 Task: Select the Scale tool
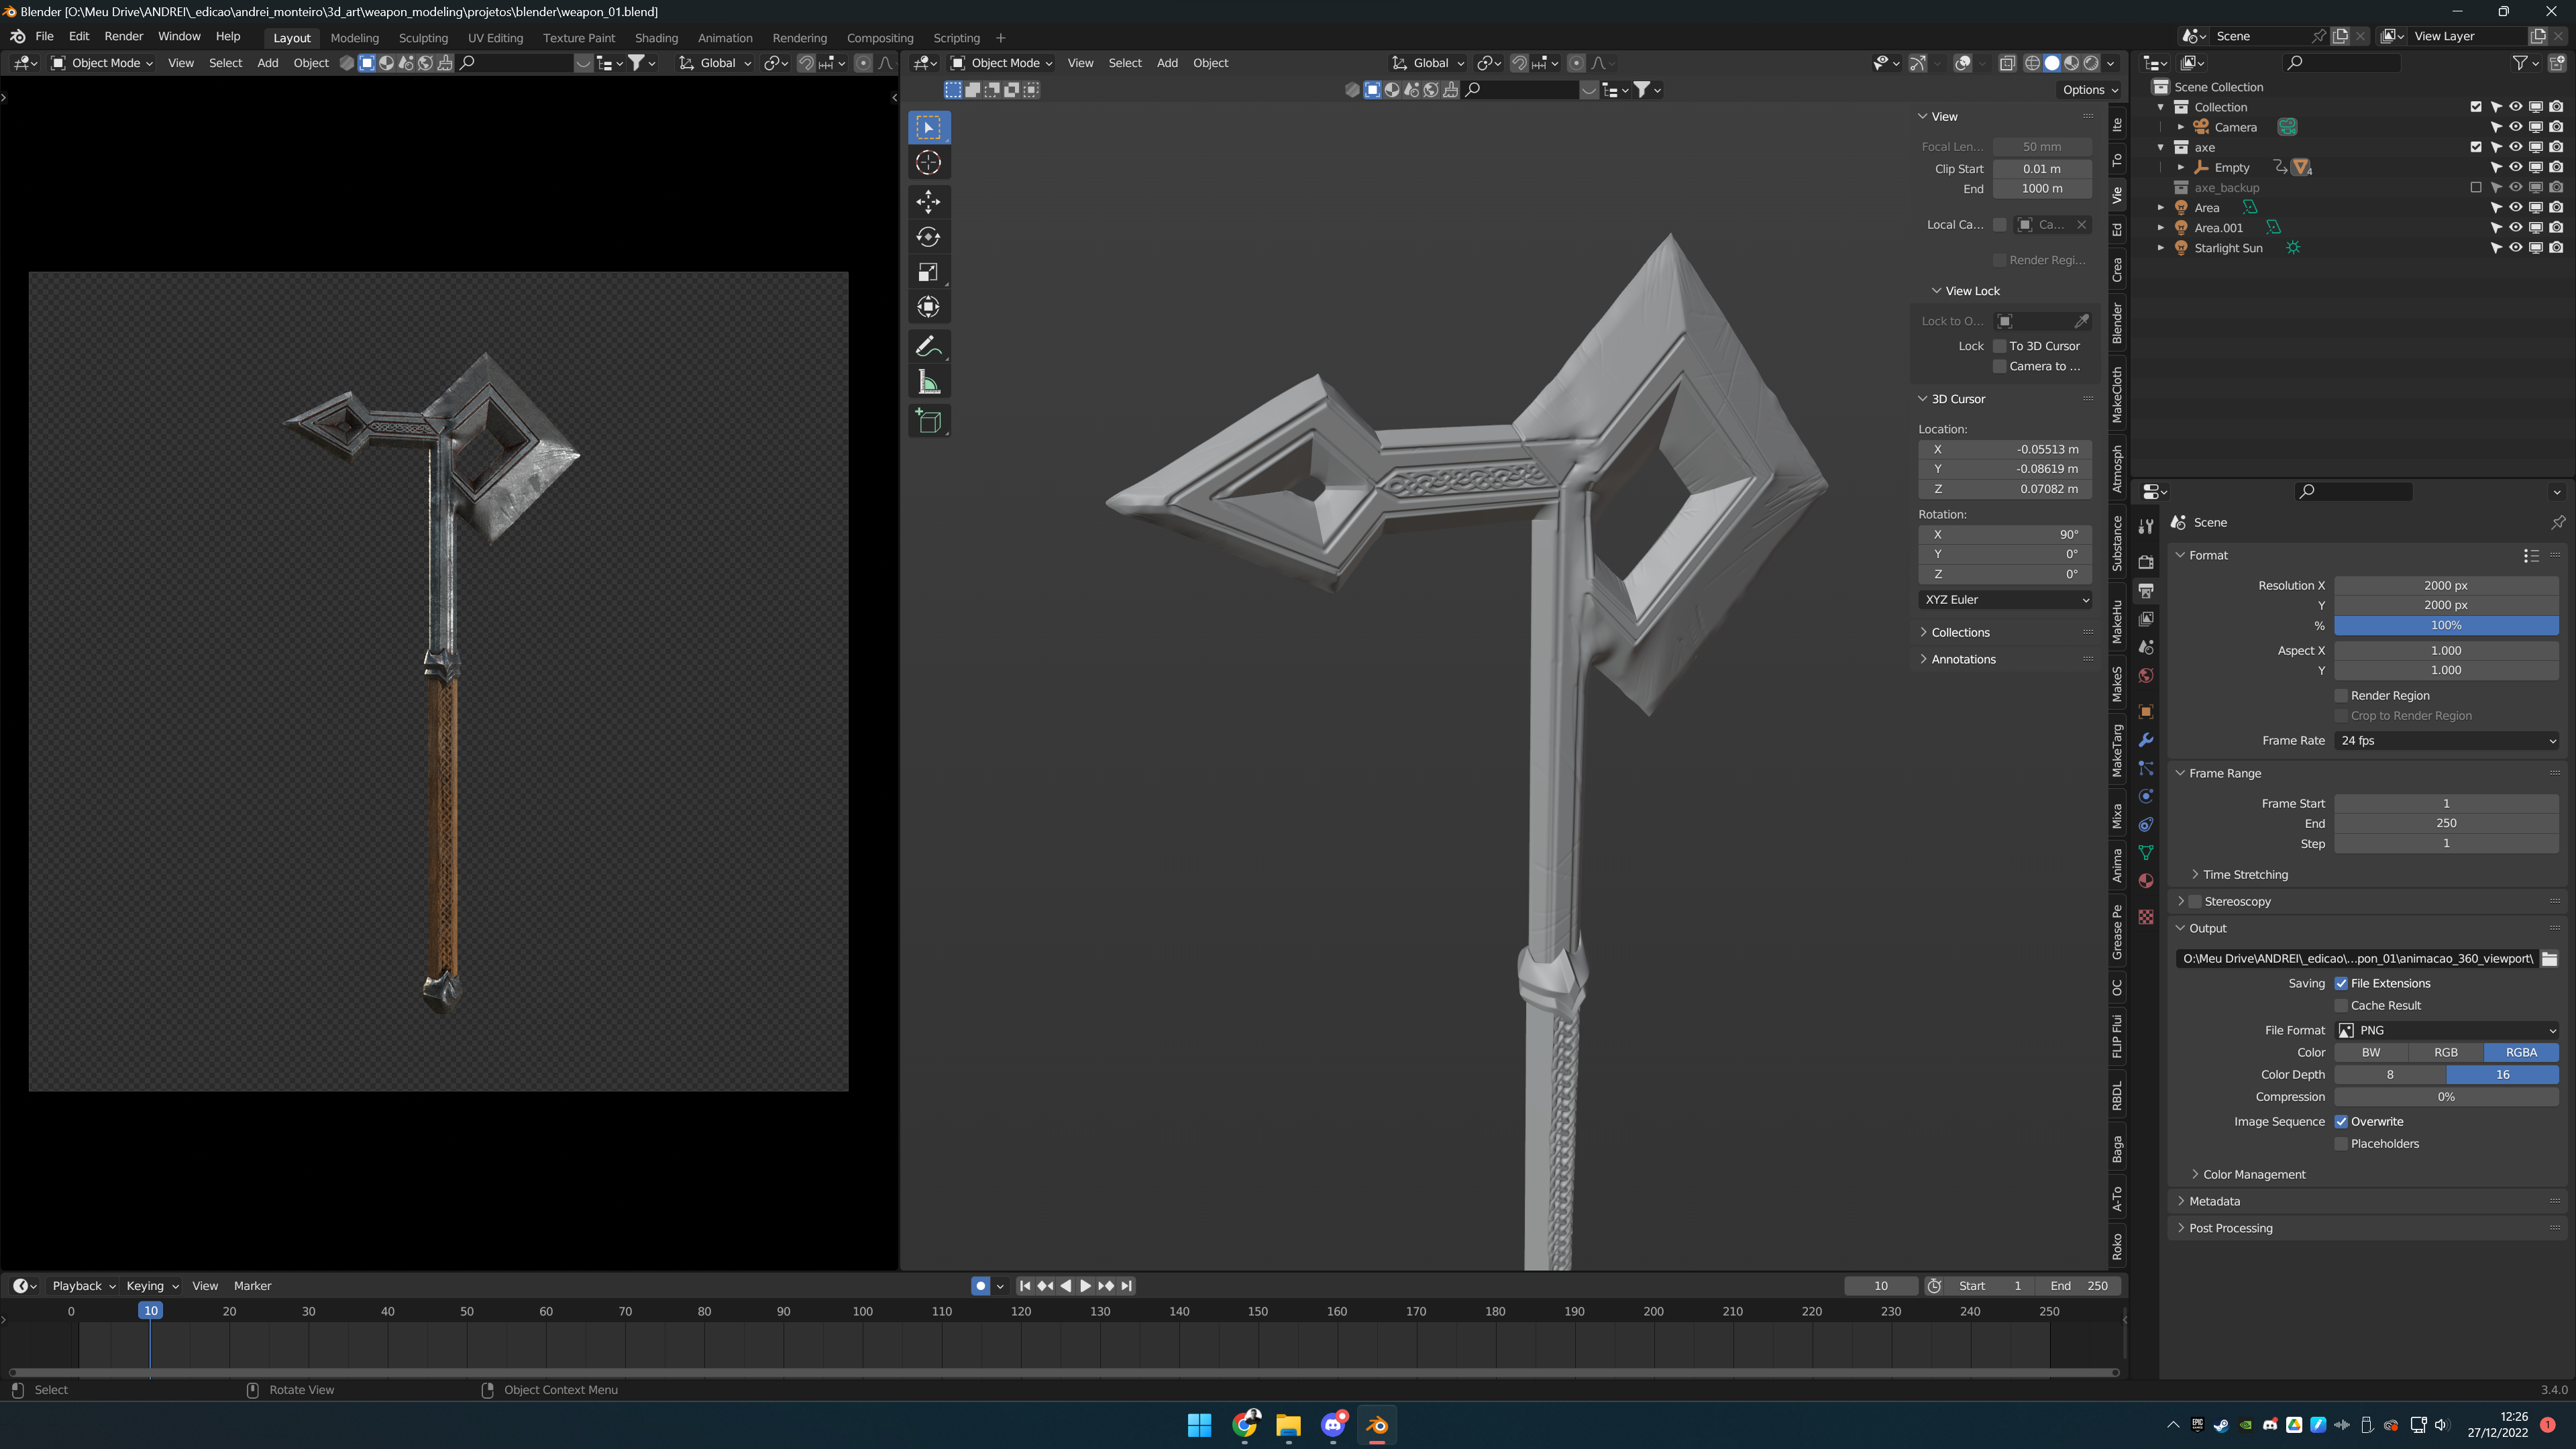[928, 272]
